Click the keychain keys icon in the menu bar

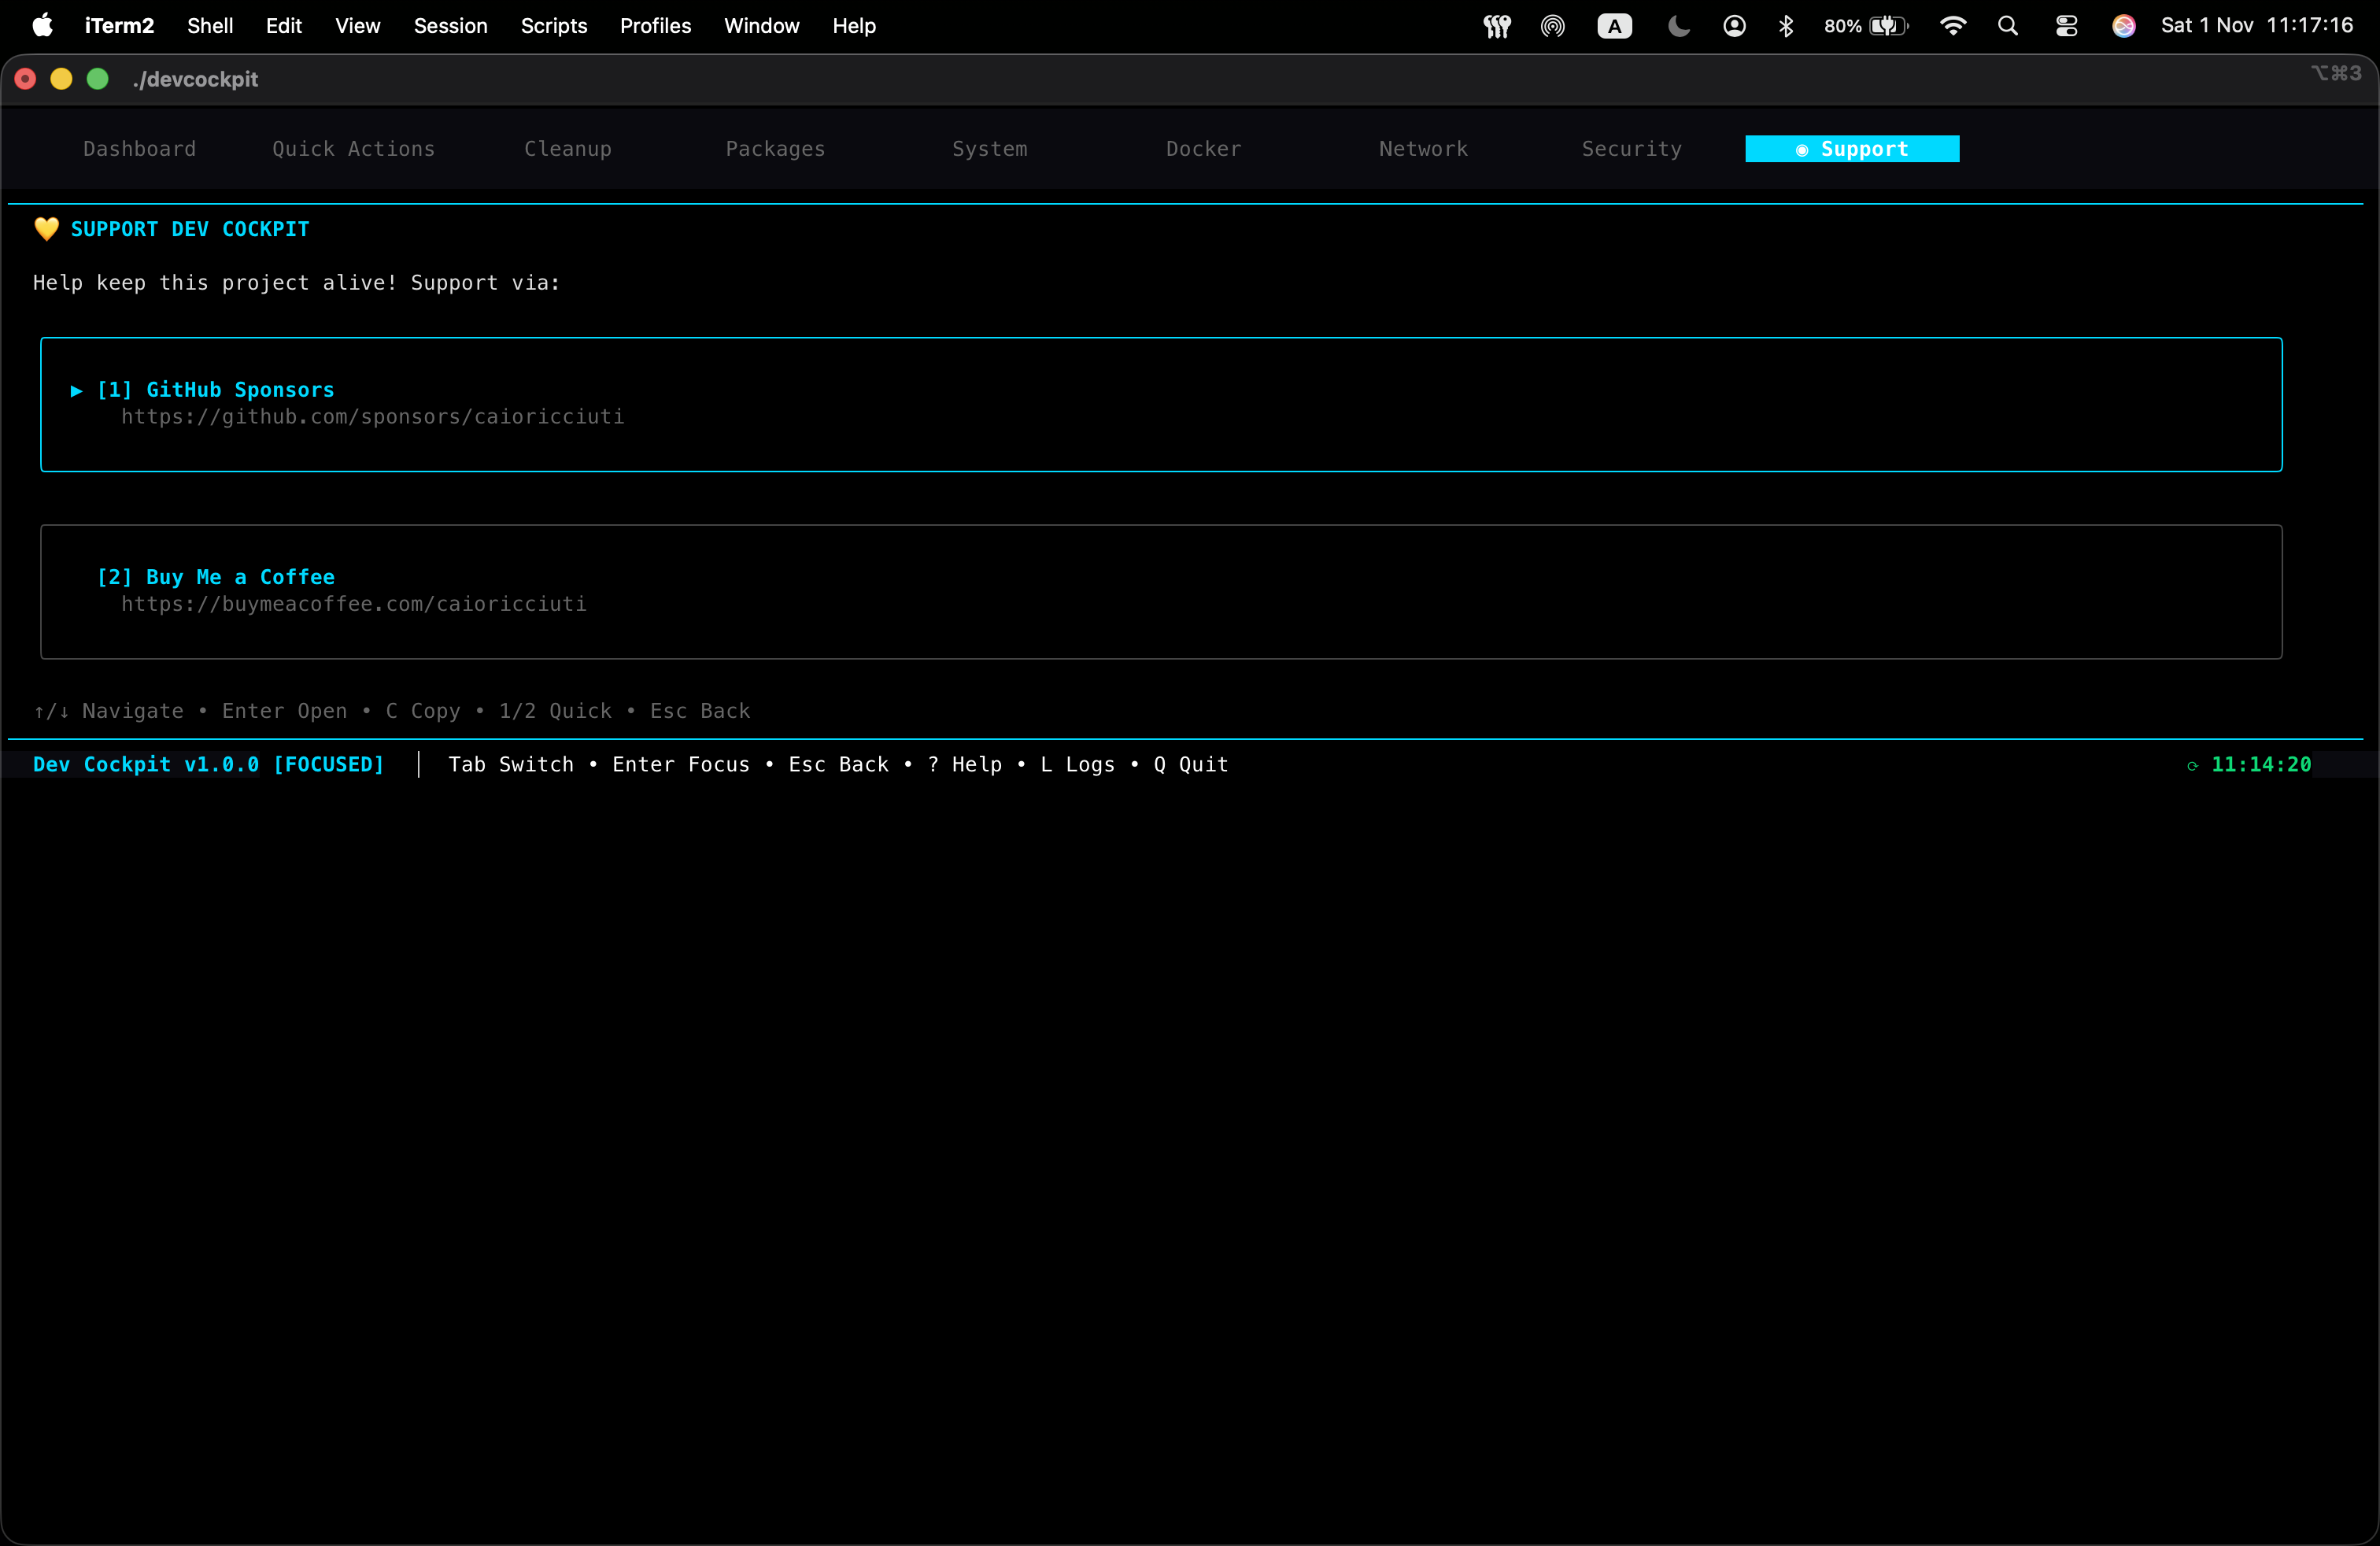click(1496, 26)
